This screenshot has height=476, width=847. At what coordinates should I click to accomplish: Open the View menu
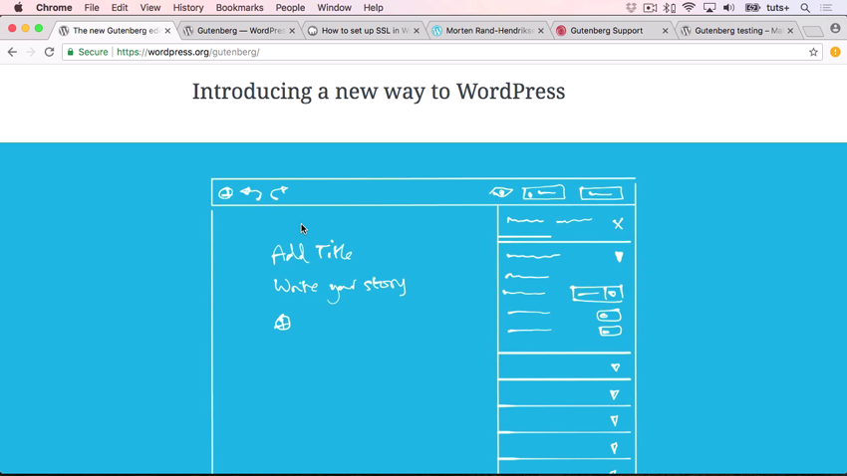click(150, 8)
